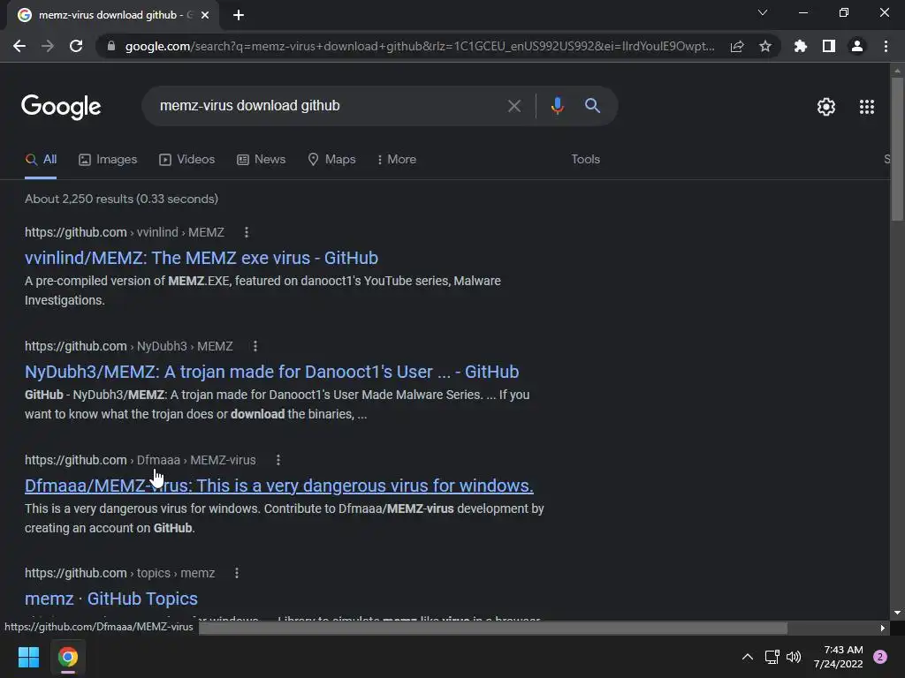Click the About 2,250 results text
905x678 pixels.
tap(121, 199)
